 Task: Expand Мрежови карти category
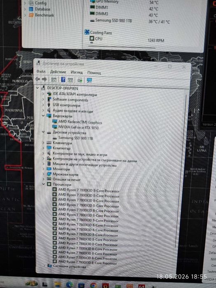[44, 174]
